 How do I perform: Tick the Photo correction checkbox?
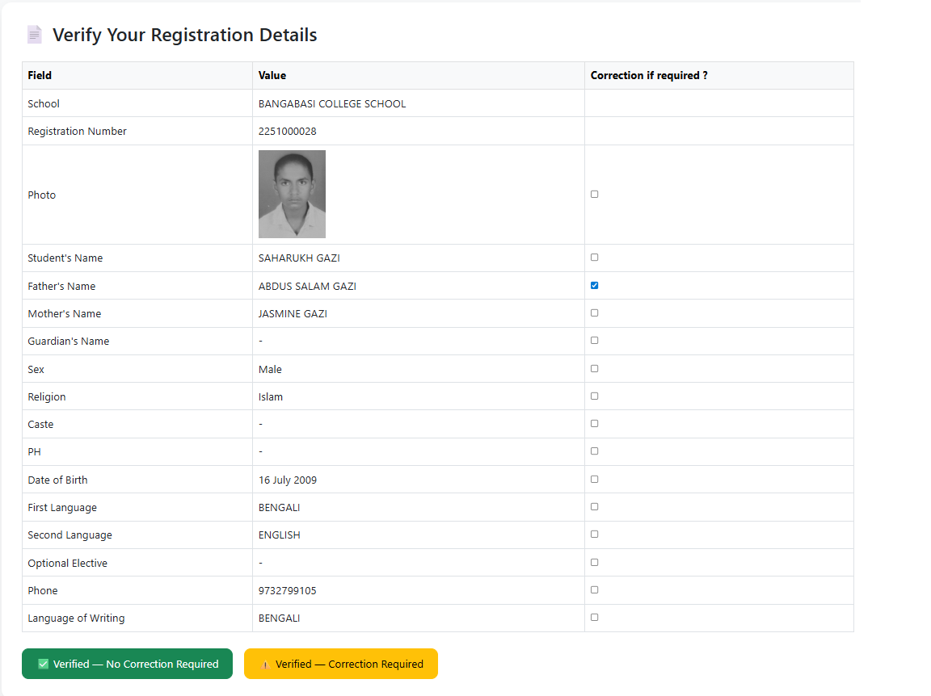(x=594, y=194)
